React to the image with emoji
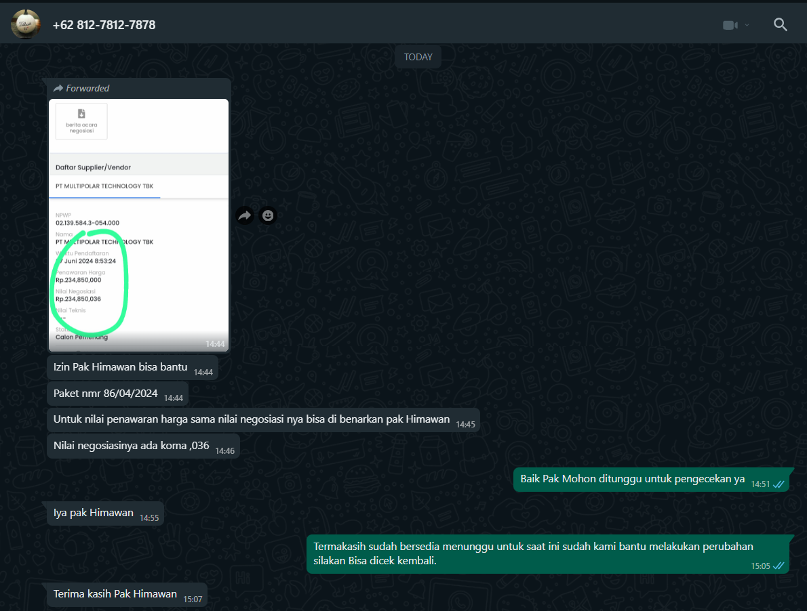The width and height of the screenshot is (807, 611). [x=268, y=215]
